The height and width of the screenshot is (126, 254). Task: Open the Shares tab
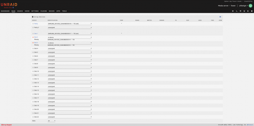[20, 11]
